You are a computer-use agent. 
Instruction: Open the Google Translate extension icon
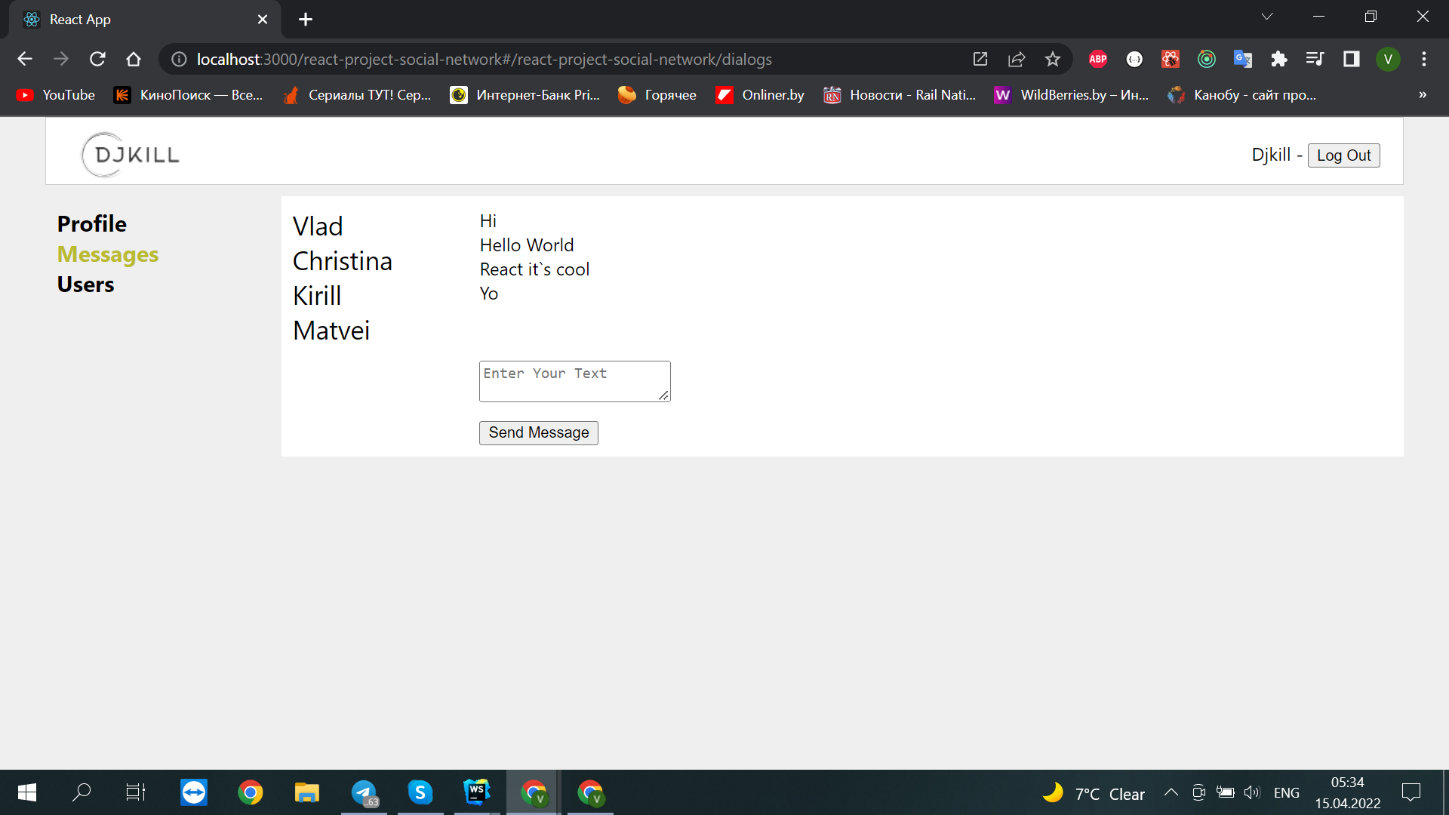[1243, 59]
